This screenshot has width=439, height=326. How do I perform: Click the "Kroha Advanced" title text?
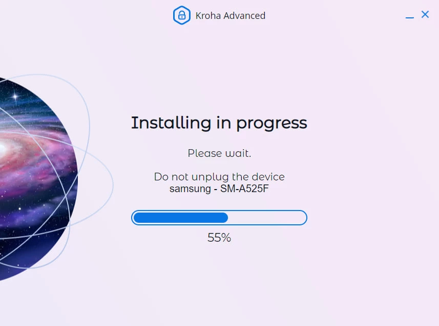230,16
